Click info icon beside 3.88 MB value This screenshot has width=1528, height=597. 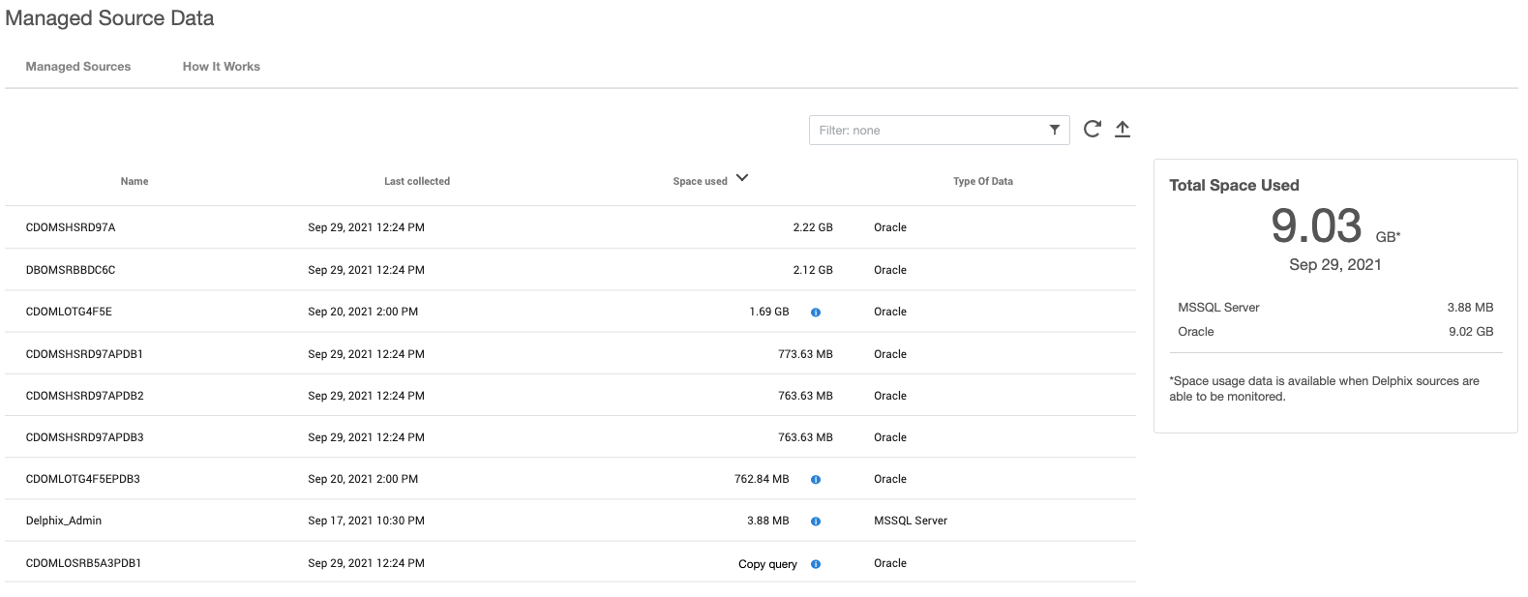click(816, 522)
